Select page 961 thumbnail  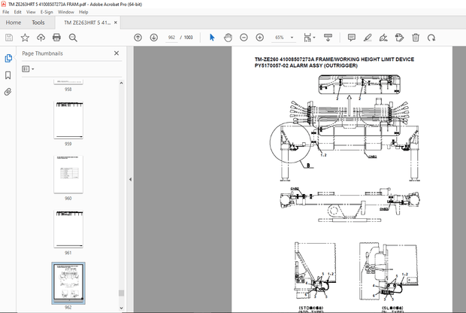coord(68,229)
